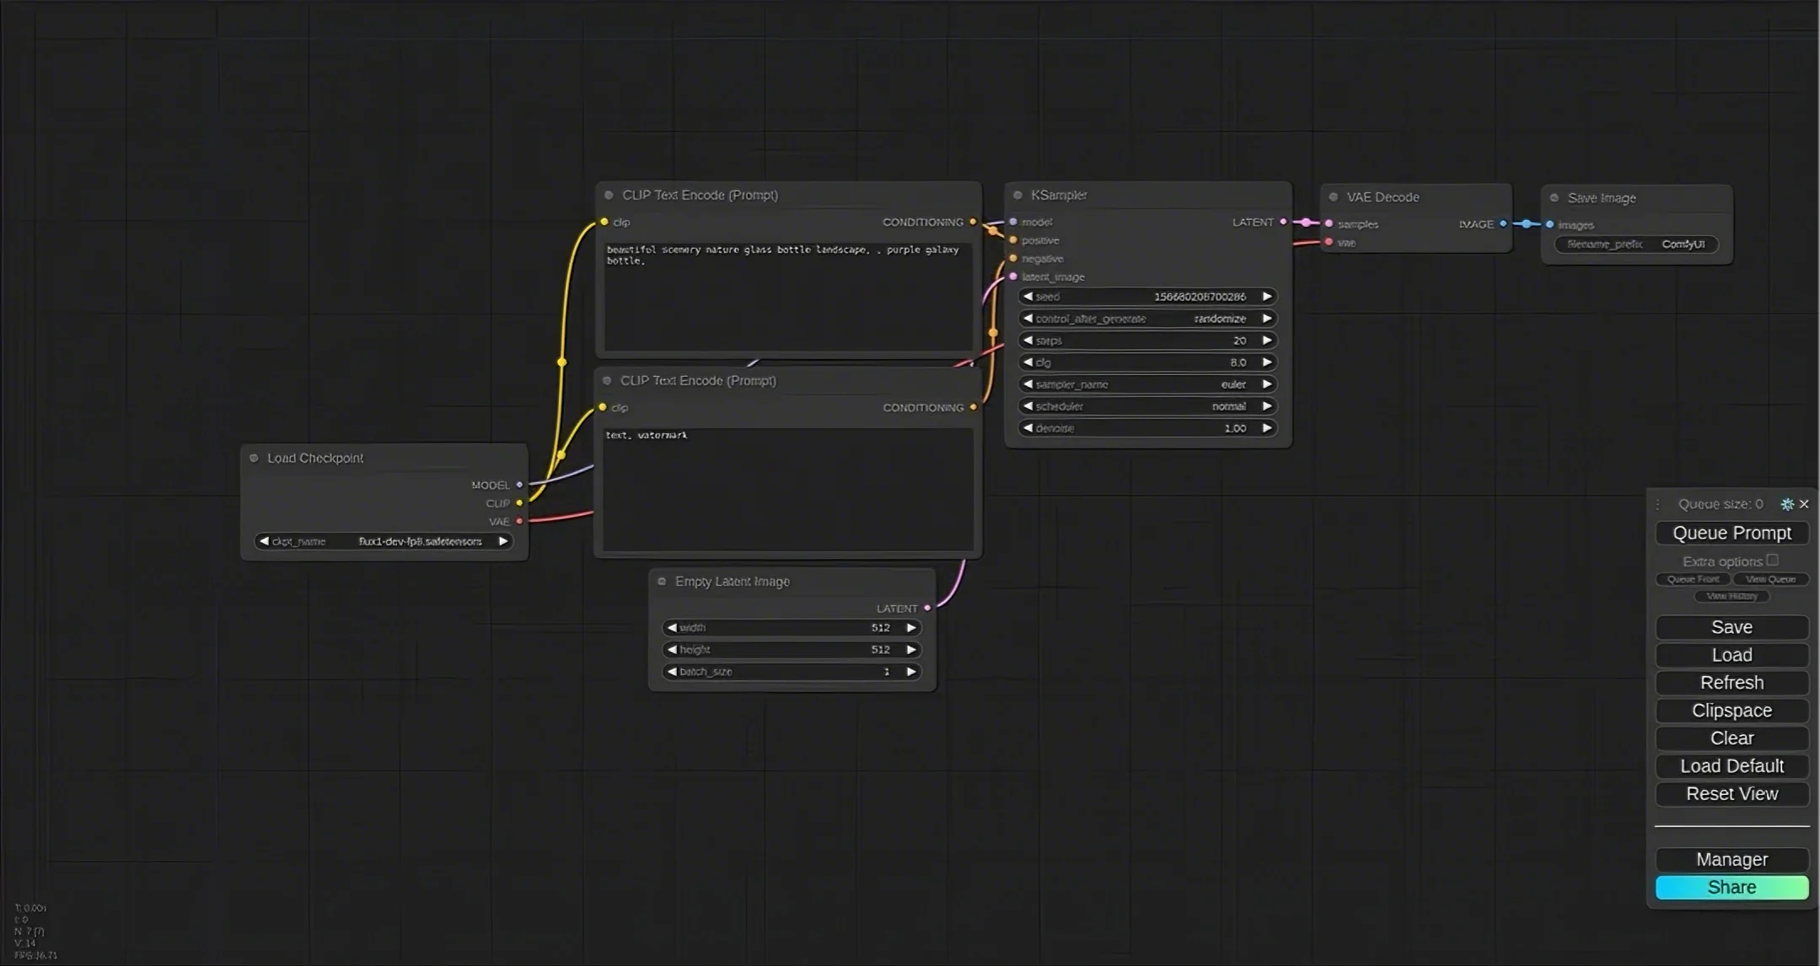This screenshot has width=1820, height=966.
Task: Collapse the VAE Decode node via its dot
Action: point(1333,197)
